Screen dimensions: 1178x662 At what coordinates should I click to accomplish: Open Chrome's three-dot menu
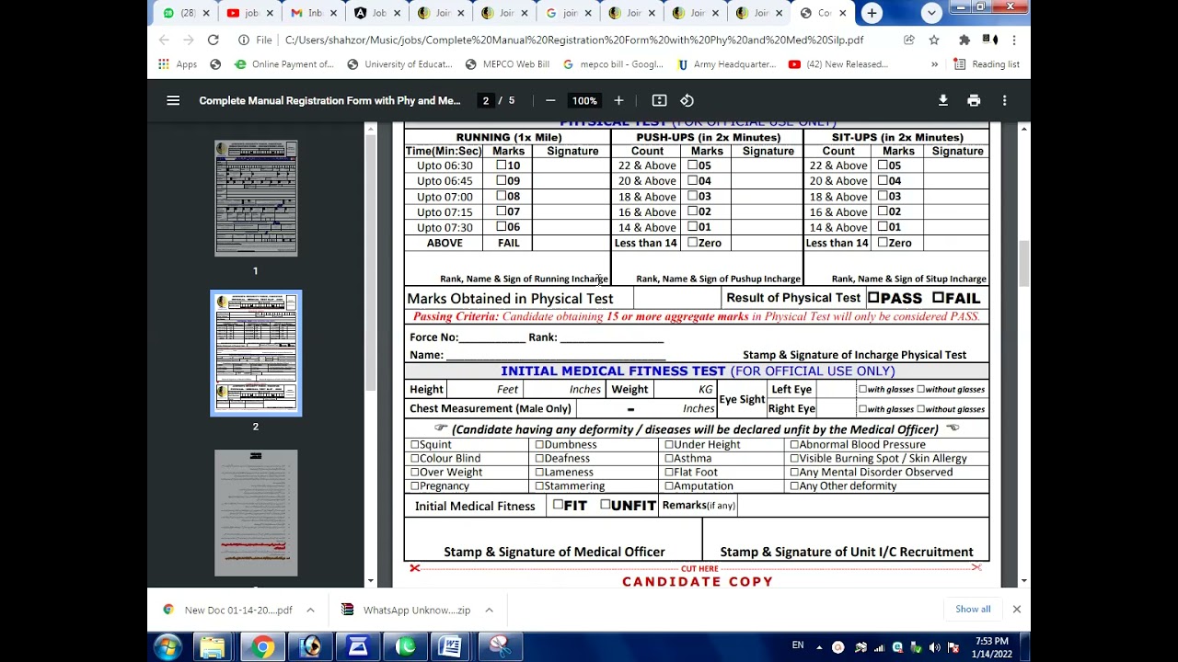pos(1014,40)
